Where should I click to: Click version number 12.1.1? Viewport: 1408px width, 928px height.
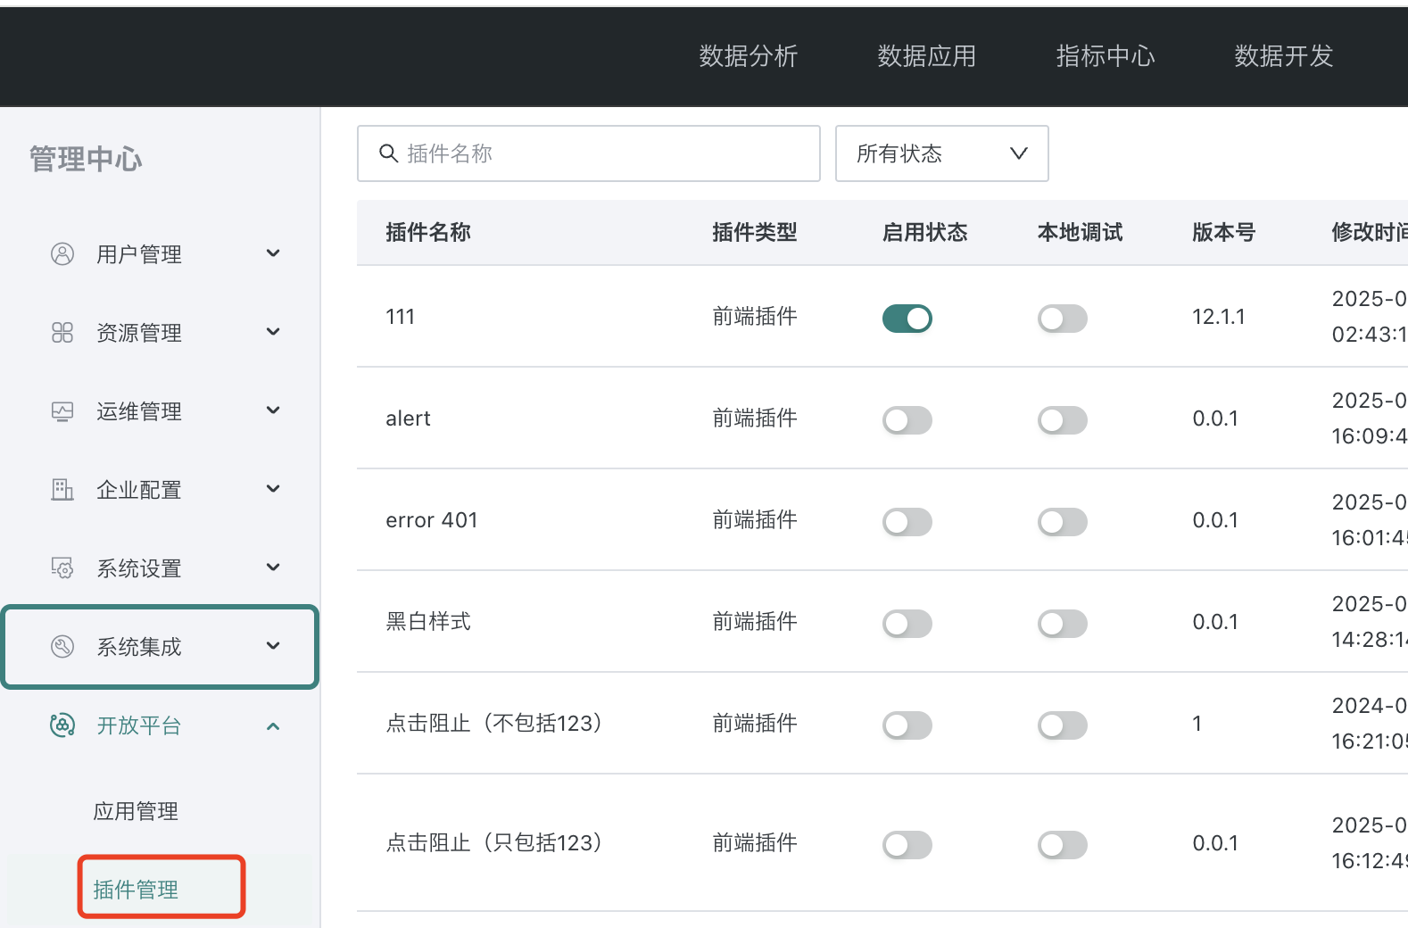coord(1219,317)
